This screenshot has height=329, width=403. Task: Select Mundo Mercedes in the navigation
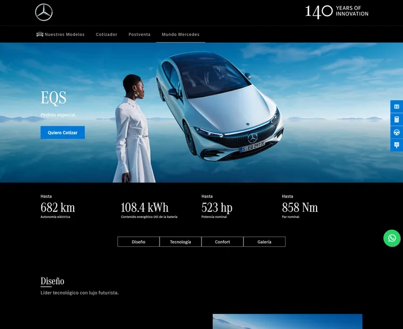[180, 34]
